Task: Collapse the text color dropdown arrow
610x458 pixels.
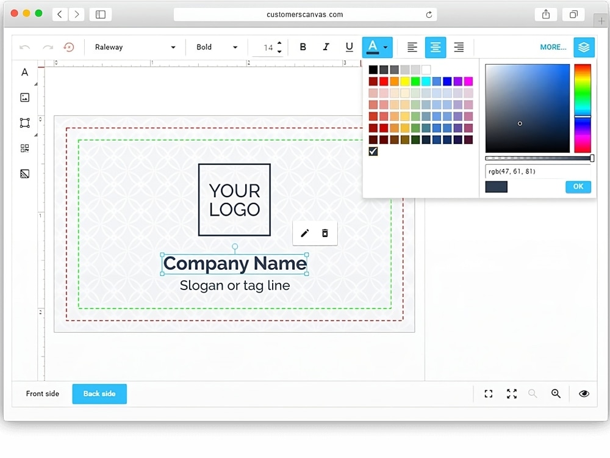Action: [x=385, y=48]
